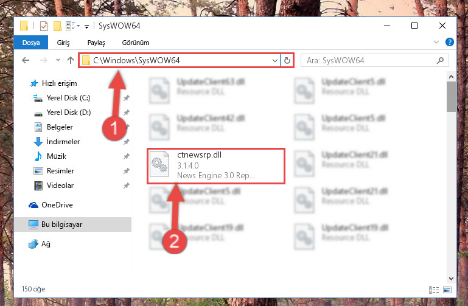Click the Properties checkmark quick-access icon
Viewport: 468px width, 306px height.
click(x=44, y=26)
